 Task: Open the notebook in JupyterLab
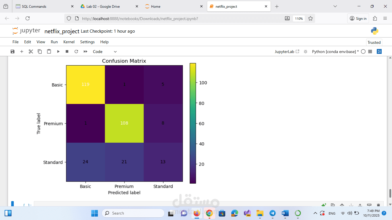click(287, 52)
